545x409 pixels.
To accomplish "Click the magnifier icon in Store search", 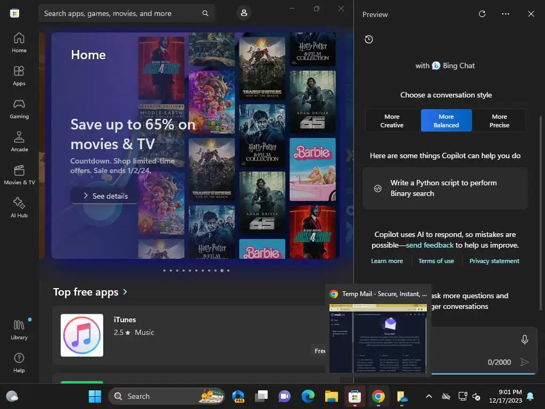I will point(205,13).
